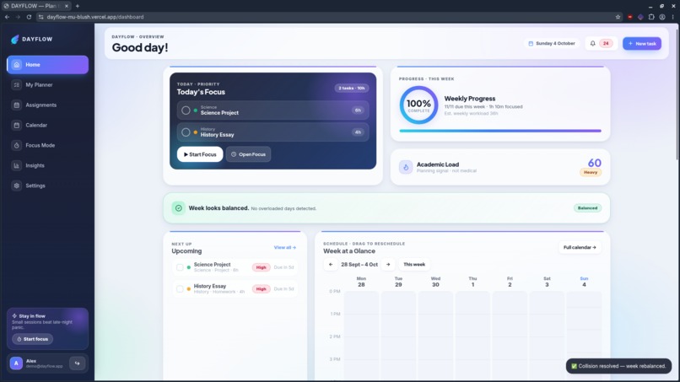Select Sat 3 column header
This screenshot has height=382, width=680.
[x=547, y=282]
